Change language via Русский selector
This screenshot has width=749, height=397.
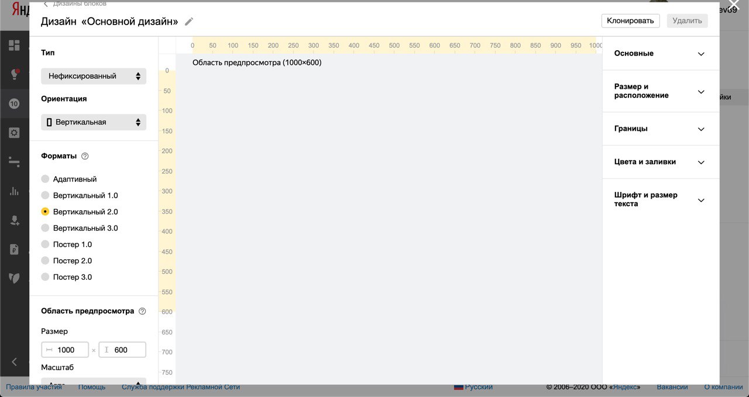coord(473,387)
